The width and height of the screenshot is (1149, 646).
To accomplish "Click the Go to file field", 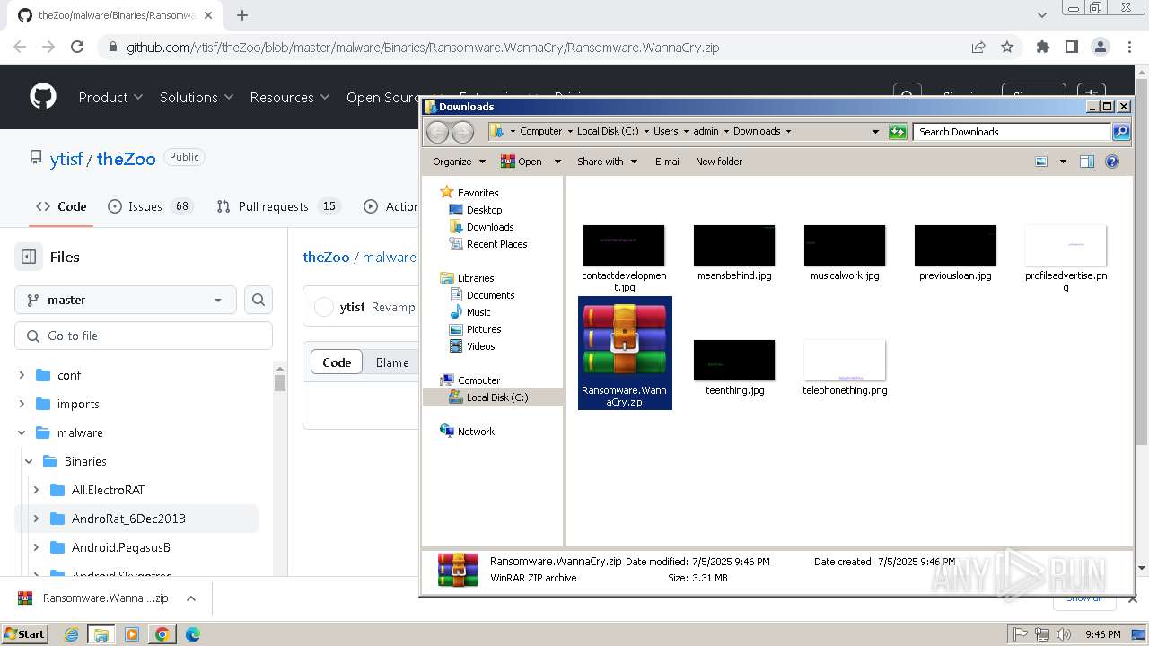I will click(x=144, y=336).
